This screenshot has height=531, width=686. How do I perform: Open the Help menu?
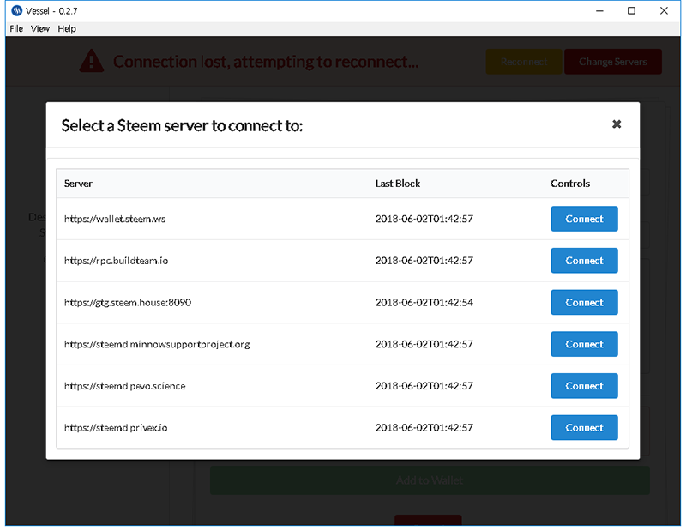(x=67, y=29)
